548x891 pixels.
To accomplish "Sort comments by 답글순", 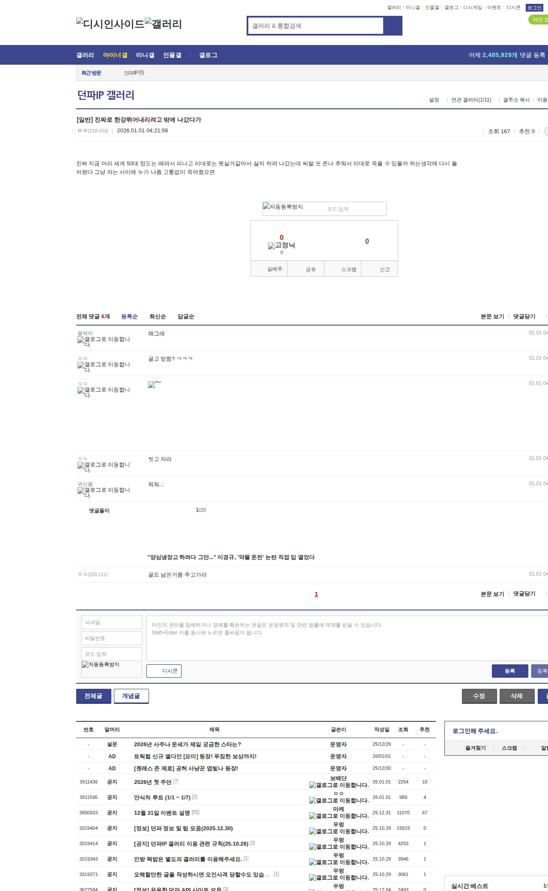I will 186,317.
